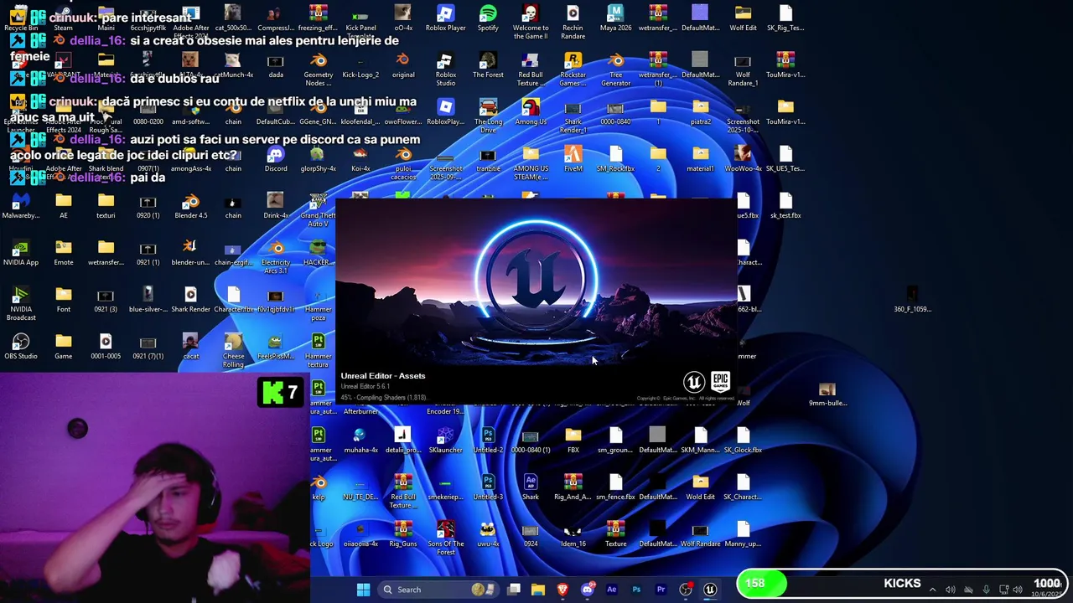The width and height of the screenshot is (1073, 603).
Task: Open the Game folder
Action: click(x=64, y=347)
